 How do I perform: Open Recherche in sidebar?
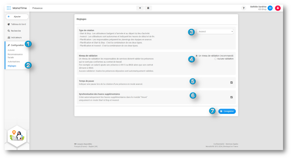[14, 31]
